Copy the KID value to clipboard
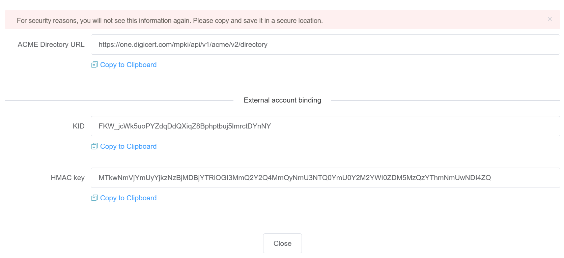Viewport: 564px width, 258px height. [x=128, y=146]
